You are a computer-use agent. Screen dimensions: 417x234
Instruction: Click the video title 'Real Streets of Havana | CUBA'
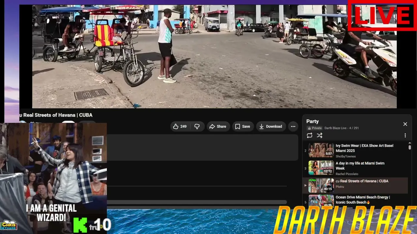[x=56, y=115]
